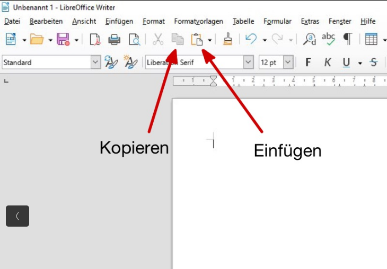
Task: Click the Find and Replace icon
Action: point(309,40)
